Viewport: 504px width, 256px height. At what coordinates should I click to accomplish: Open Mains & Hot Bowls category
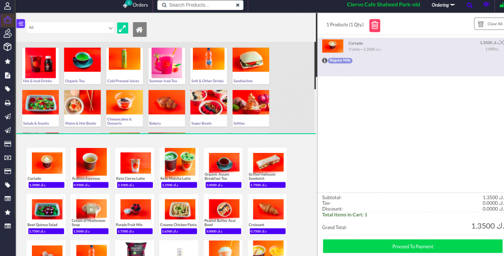(x=82, y=108)
